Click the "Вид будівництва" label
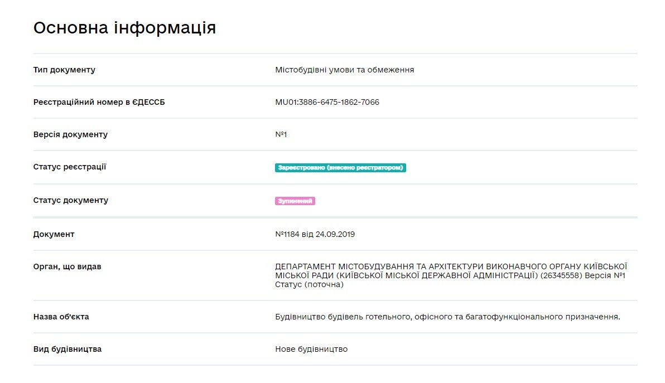 [x=67, y=349]
